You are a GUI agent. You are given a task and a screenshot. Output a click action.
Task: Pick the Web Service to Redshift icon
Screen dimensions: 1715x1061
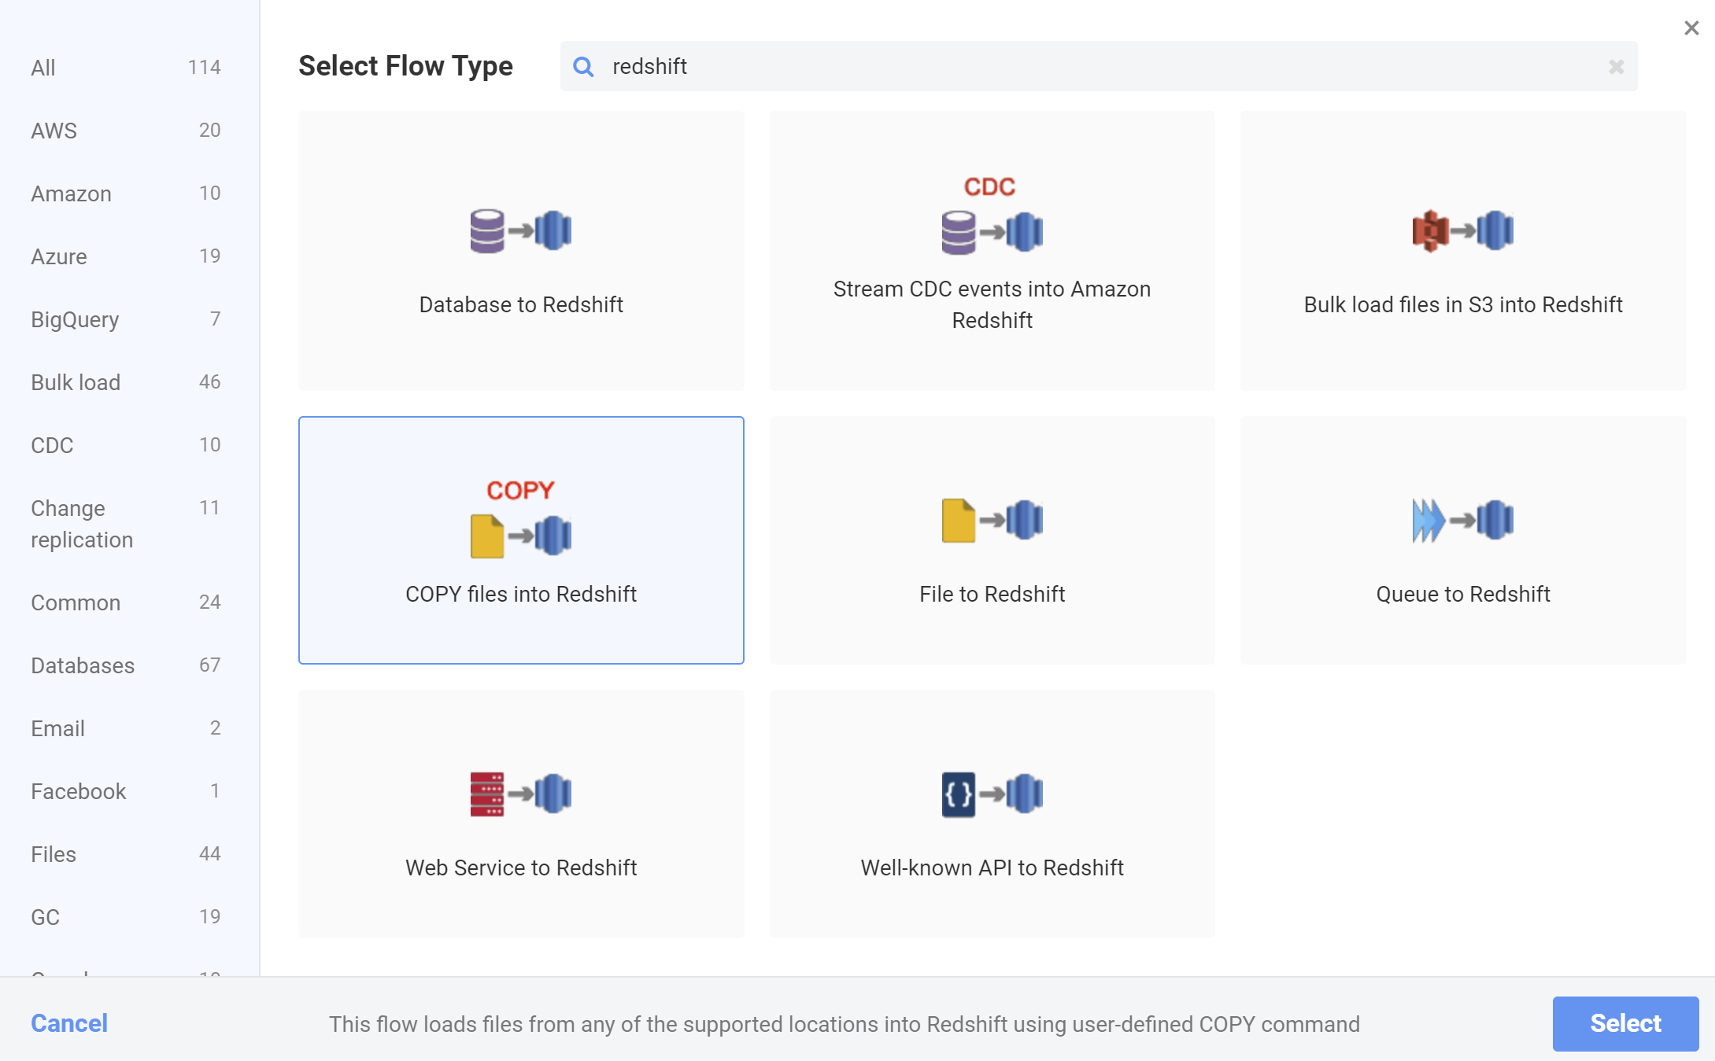pos(521,794)
